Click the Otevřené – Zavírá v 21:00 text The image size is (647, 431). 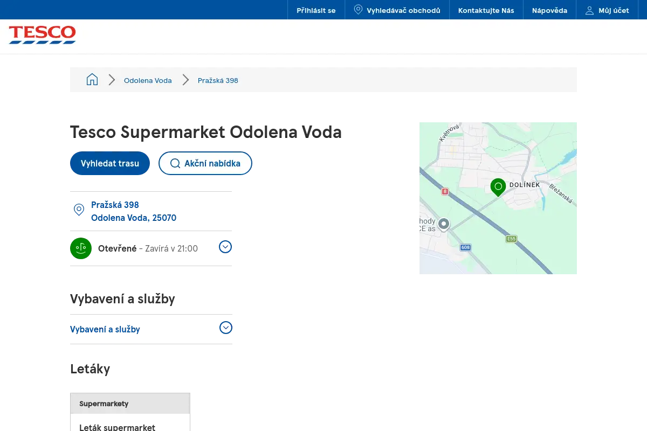click(148, 248)
